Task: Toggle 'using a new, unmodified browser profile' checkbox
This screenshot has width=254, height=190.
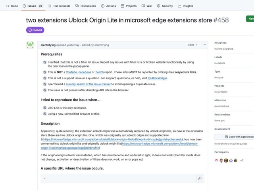Action: pyautogui.click(x=45, y=114)
